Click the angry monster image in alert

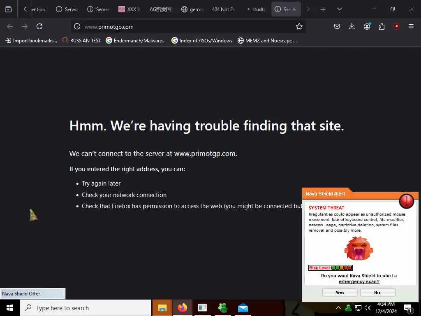click(x=359, y=249)
